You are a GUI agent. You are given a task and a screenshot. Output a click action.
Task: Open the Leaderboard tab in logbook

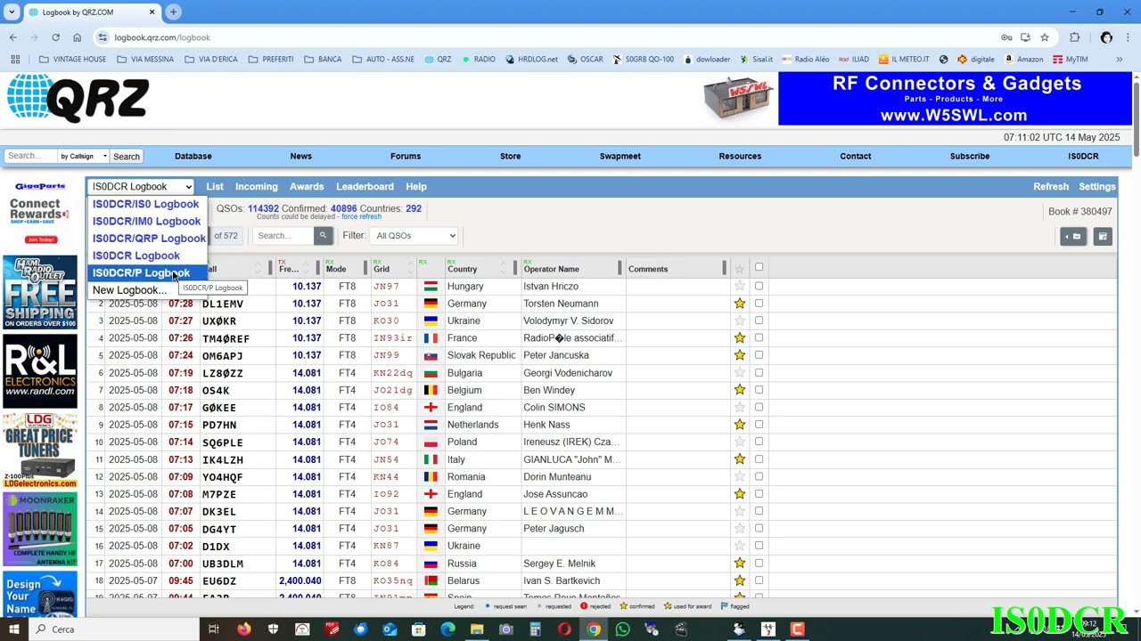(x=365, y=186)
